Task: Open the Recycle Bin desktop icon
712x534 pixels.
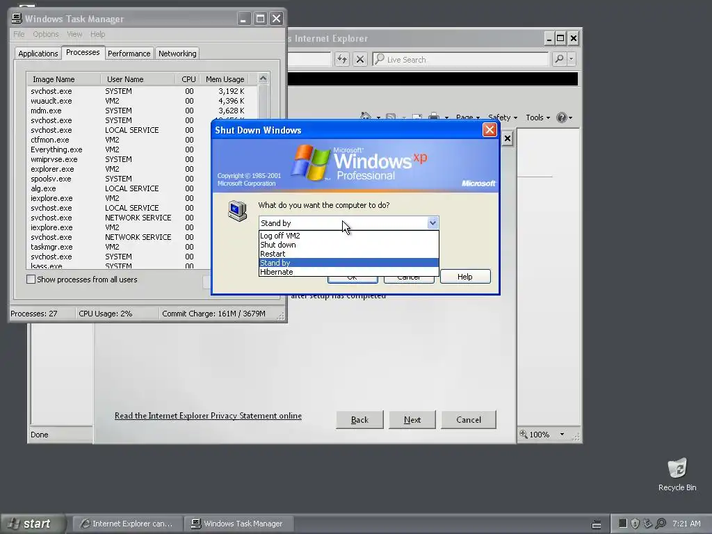Action: click(677, 474)
